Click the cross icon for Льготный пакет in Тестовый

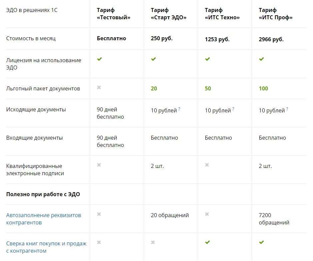click(99, 87)
